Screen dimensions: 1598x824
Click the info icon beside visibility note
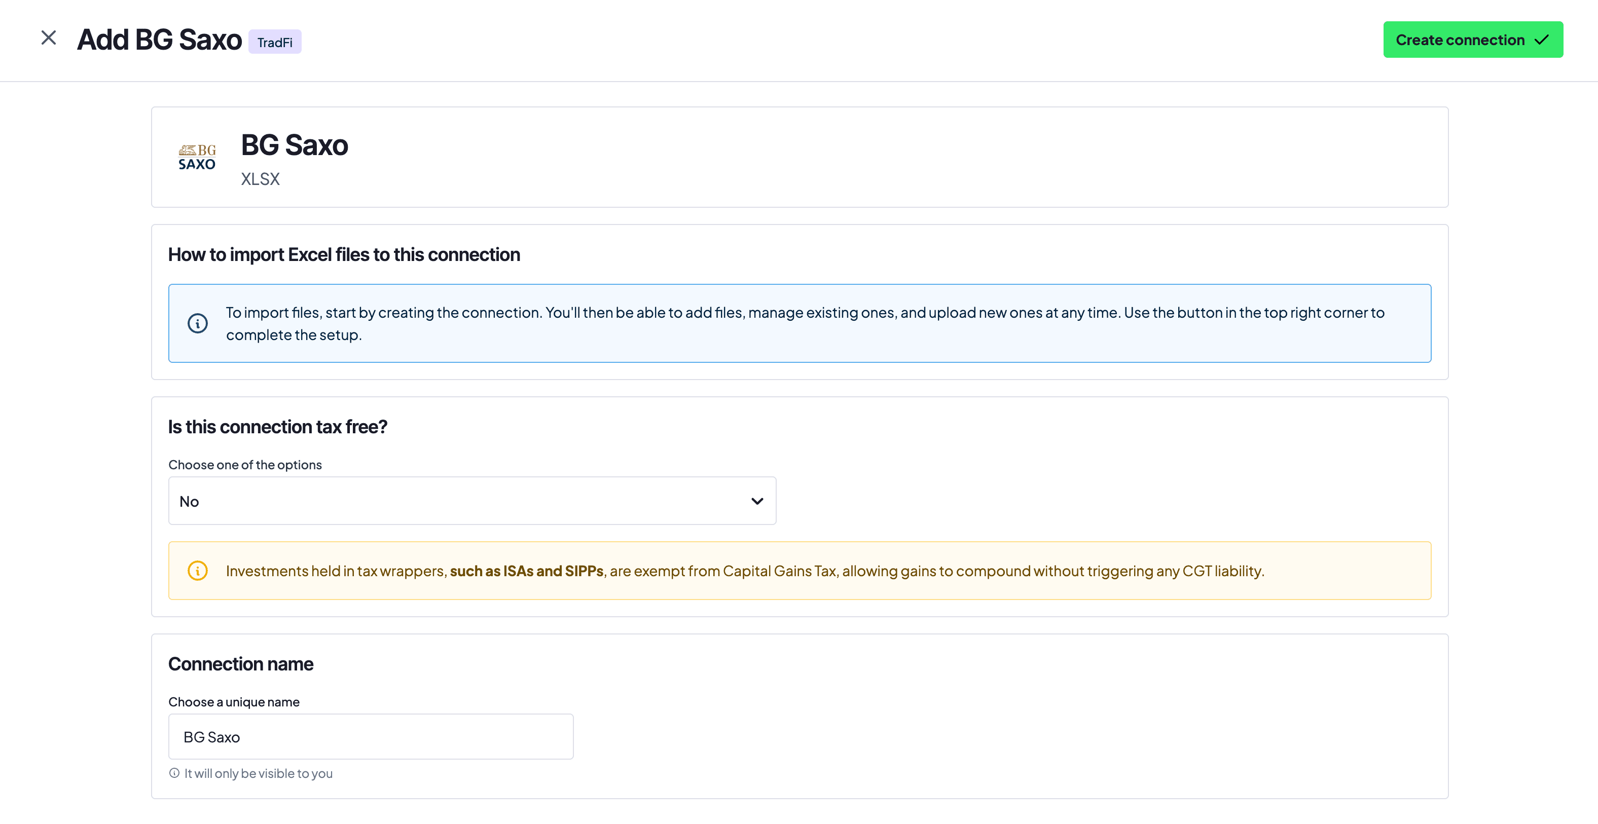174,773
